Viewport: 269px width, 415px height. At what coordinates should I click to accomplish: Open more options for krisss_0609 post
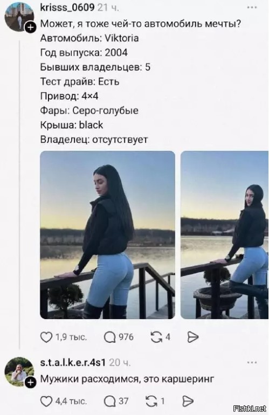pos(252,8)
